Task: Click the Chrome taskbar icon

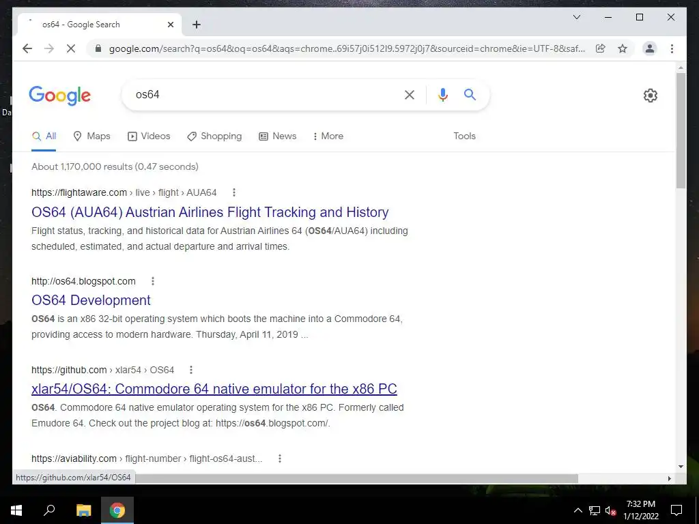Action: (x=117, y=510)
